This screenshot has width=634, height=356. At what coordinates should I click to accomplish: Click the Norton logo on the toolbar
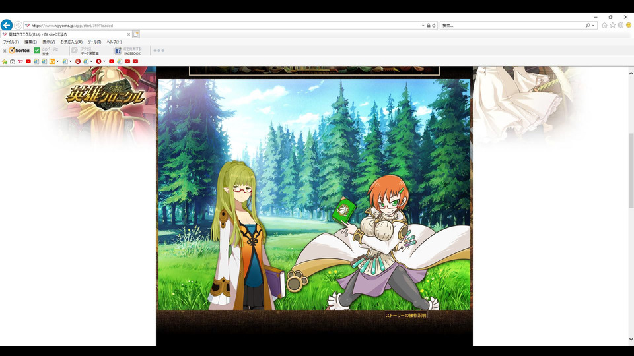click(x=19, y=51)
